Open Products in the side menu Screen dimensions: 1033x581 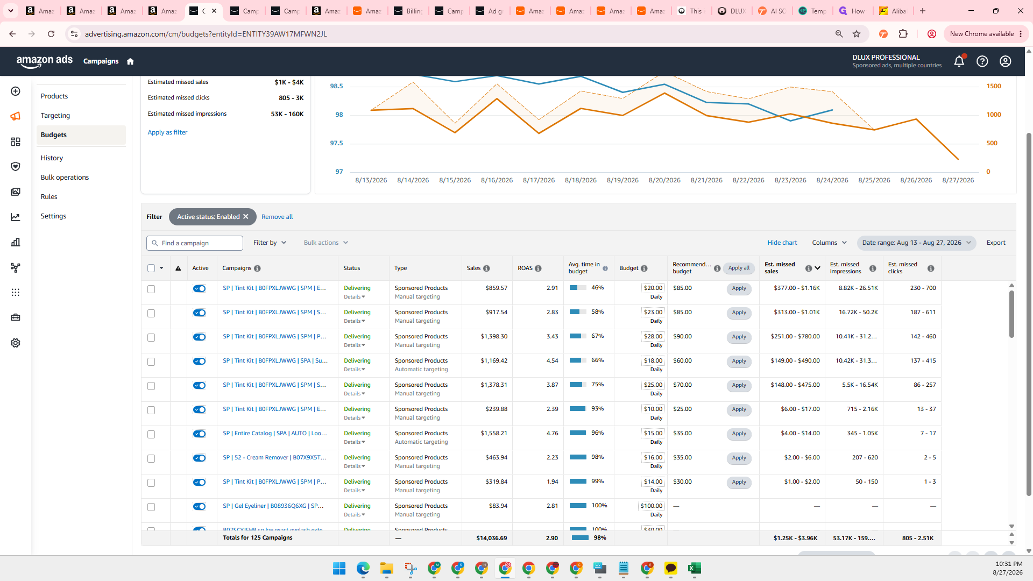click(54, 96)
